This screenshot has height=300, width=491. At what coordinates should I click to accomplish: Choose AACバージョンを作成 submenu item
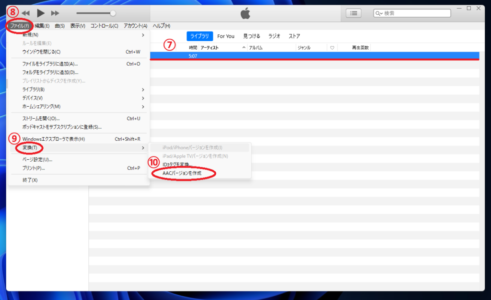tap(199, 173)
